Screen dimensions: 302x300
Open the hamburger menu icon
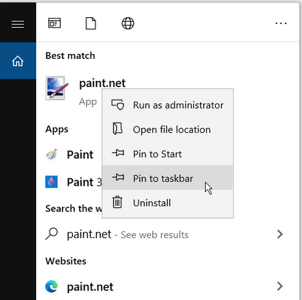point(18,24)
